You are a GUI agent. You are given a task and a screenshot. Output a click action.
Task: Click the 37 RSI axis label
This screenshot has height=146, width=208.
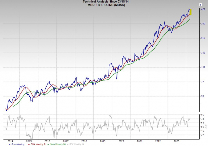203,135
